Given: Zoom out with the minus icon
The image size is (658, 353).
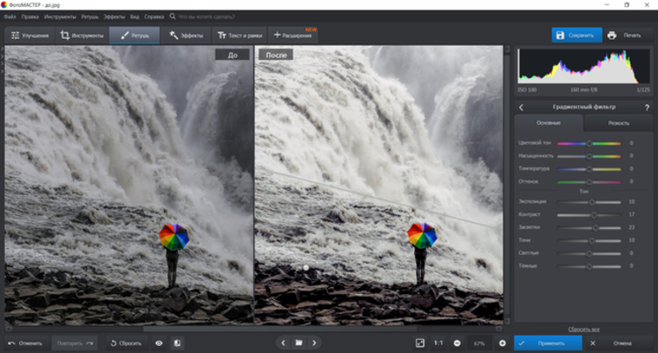Looking at the screenshot, I should click(x=458, y=342).
